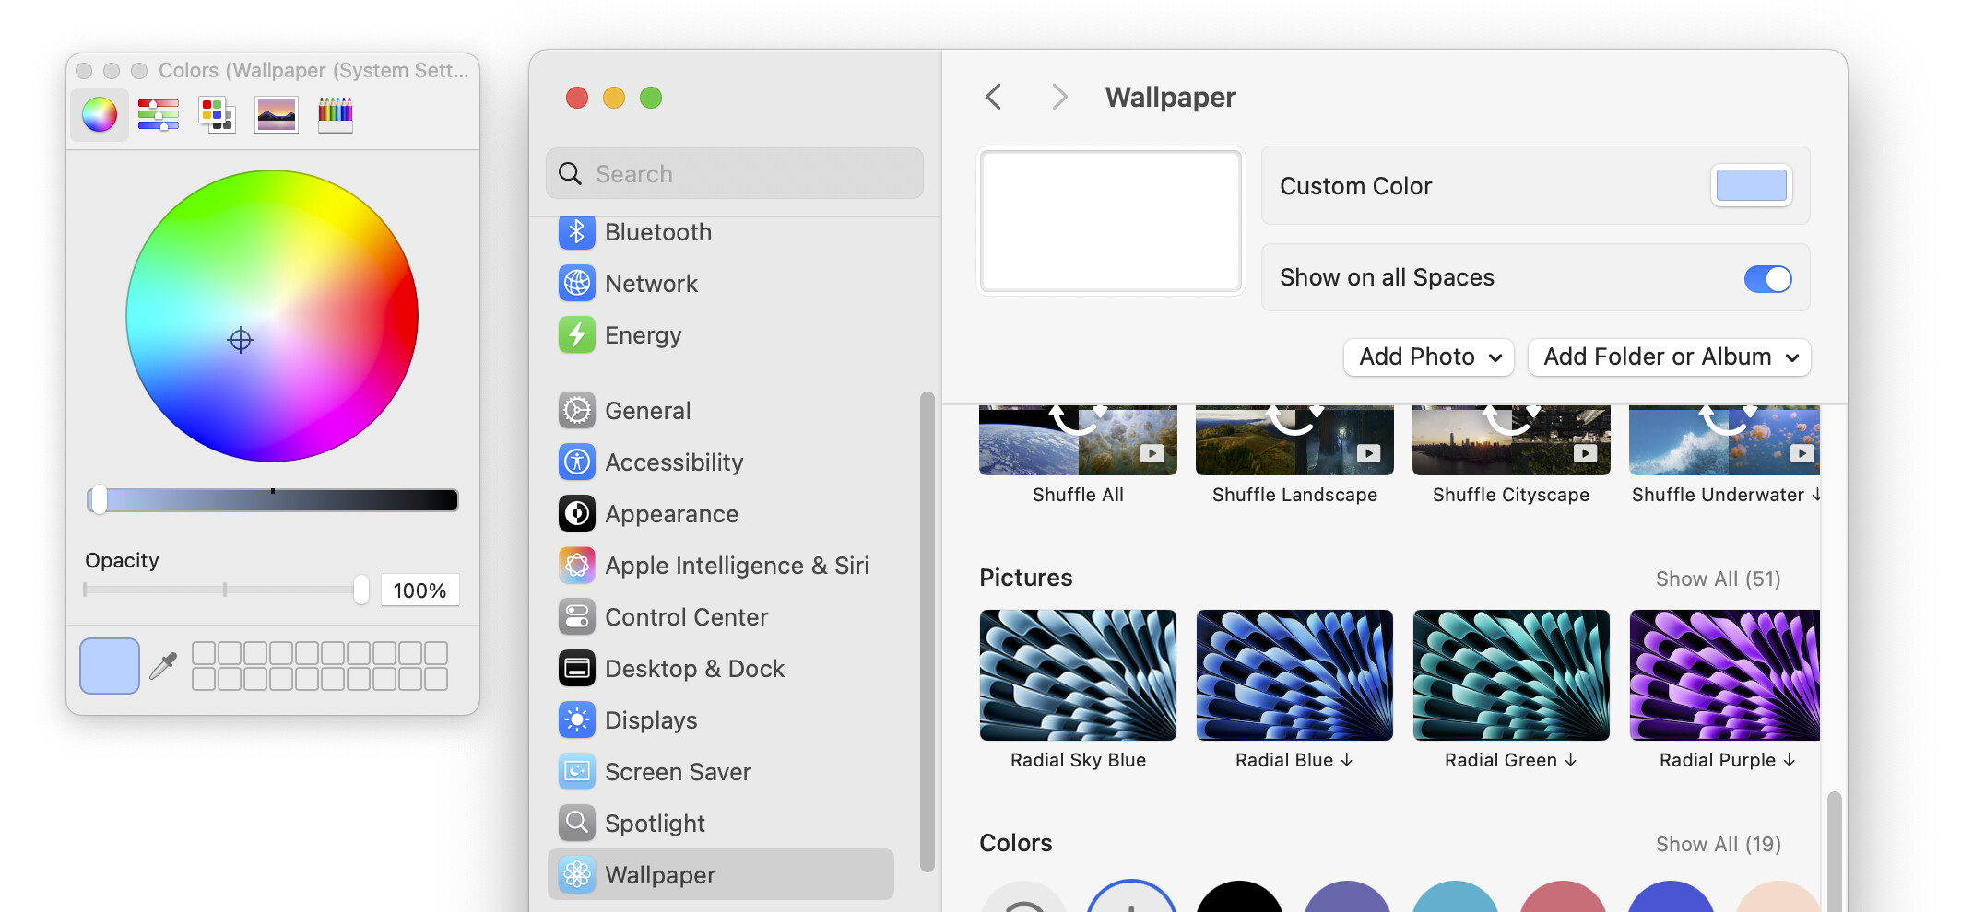
Task: Click the wallpaper preview thumbnail
Action: [x=1110, y=221]
